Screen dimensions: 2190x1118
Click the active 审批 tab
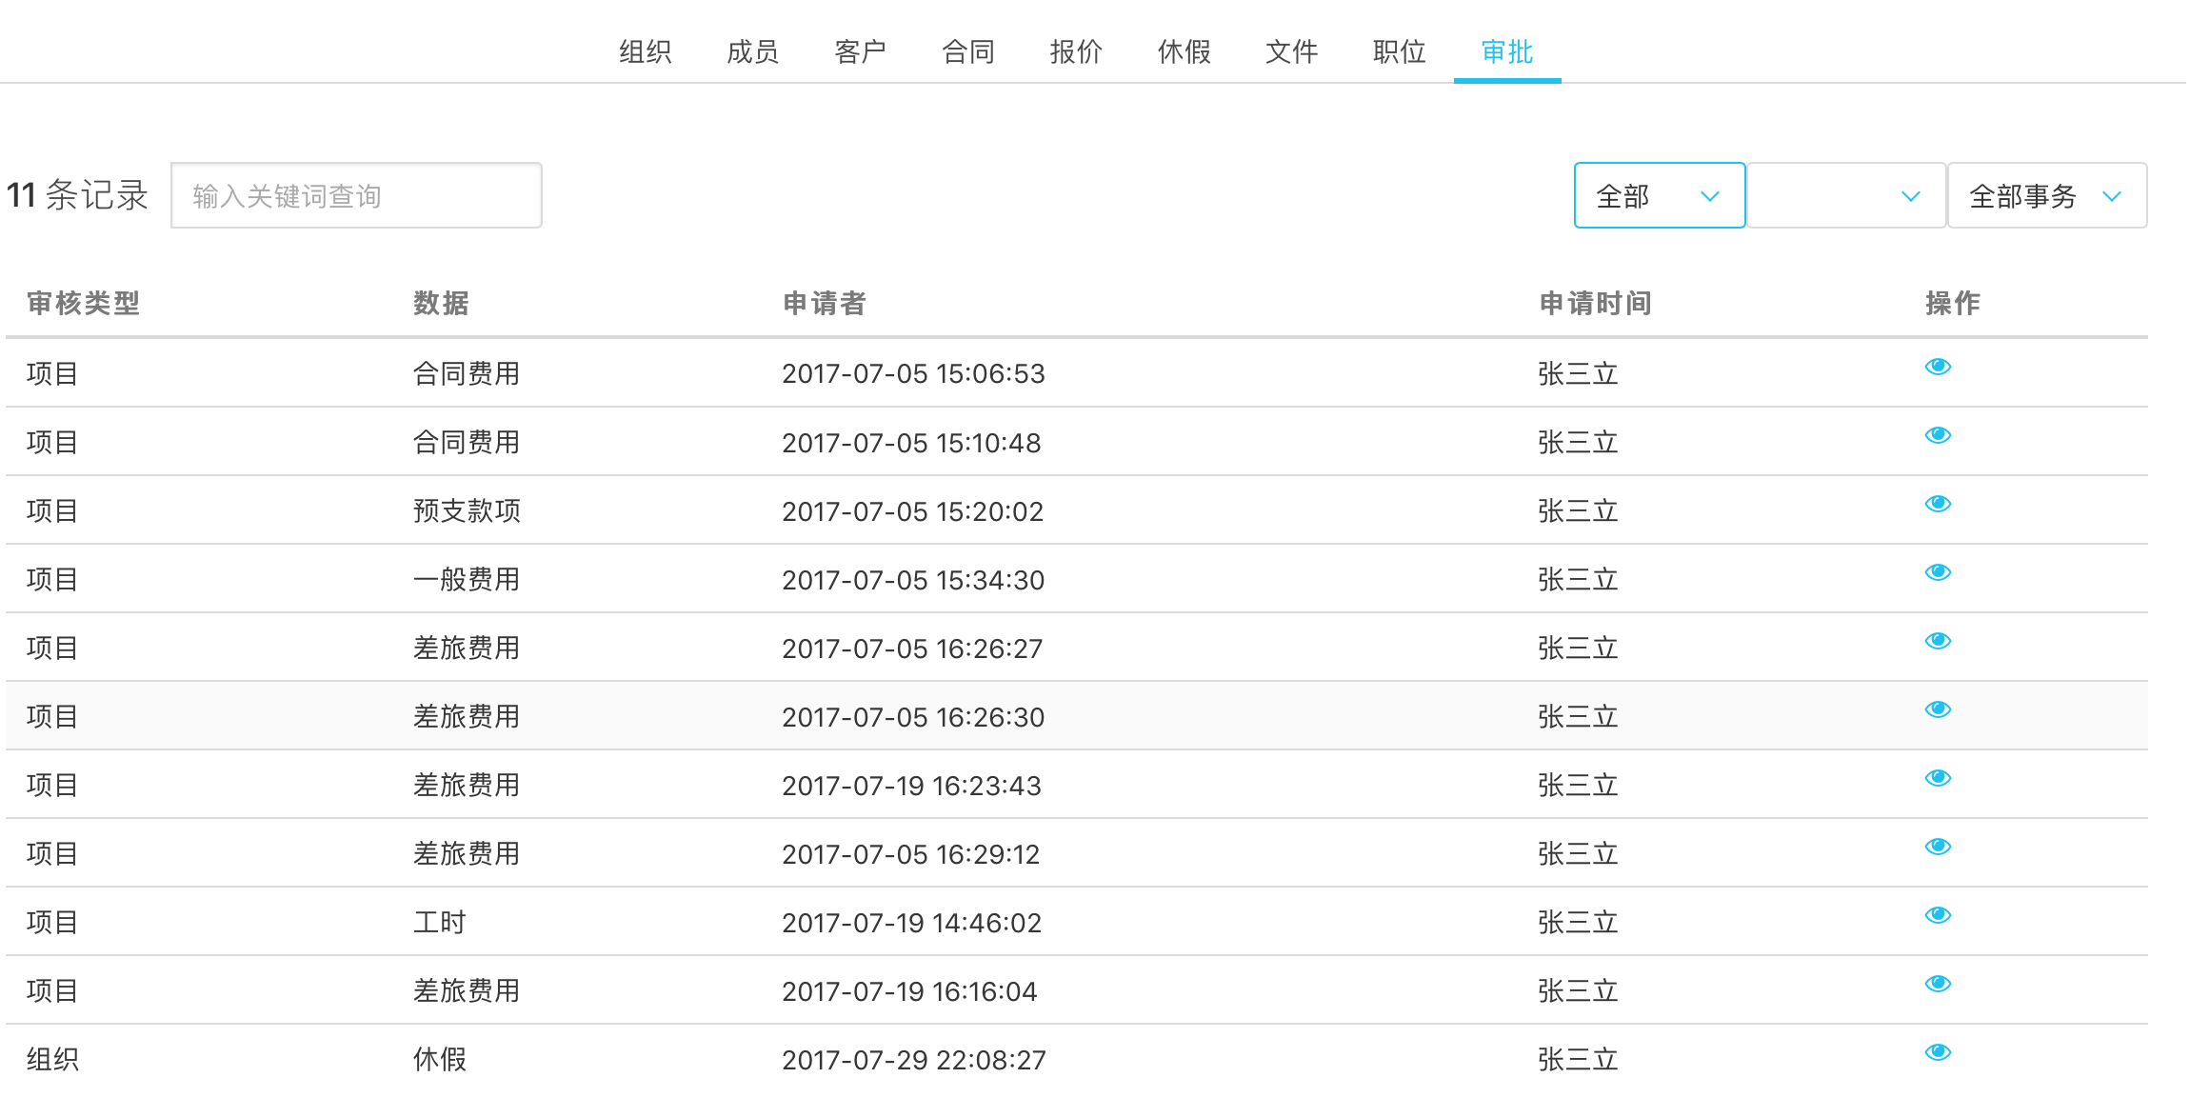1507,51
